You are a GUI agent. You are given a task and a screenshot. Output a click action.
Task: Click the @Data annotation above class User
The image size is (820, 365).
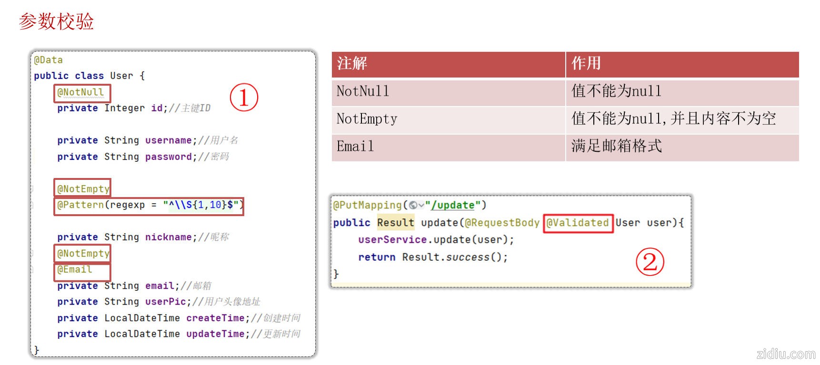(x=48, y=60)
